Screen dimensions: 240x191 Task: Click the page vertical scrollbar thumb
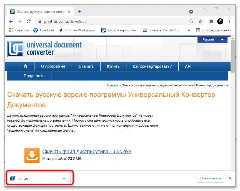[x=233, y=57]
